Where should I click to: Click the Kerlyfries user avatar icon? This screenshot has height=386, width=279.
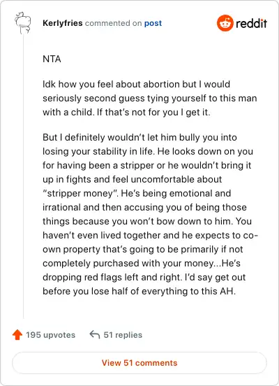pyautogui.click(x=22, y=22)
